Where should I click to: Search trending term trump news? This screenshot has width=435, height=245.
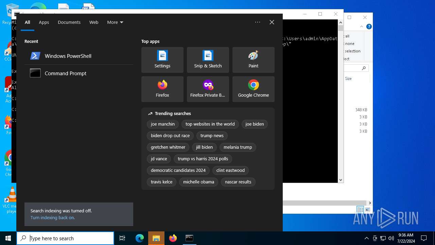(x=212, y=136)
